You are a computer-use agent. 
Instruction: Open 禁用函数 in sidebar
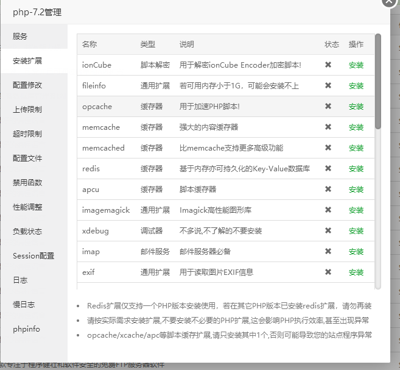point(34,183)
